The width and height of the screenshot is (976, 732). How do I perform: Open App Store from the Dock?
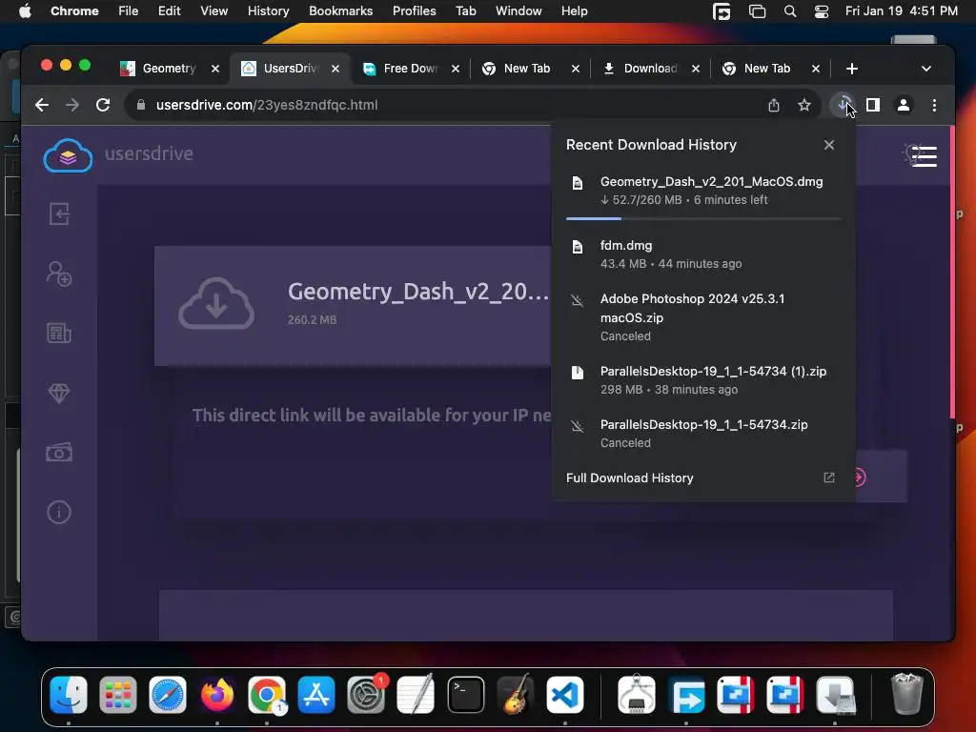(316, 695)
